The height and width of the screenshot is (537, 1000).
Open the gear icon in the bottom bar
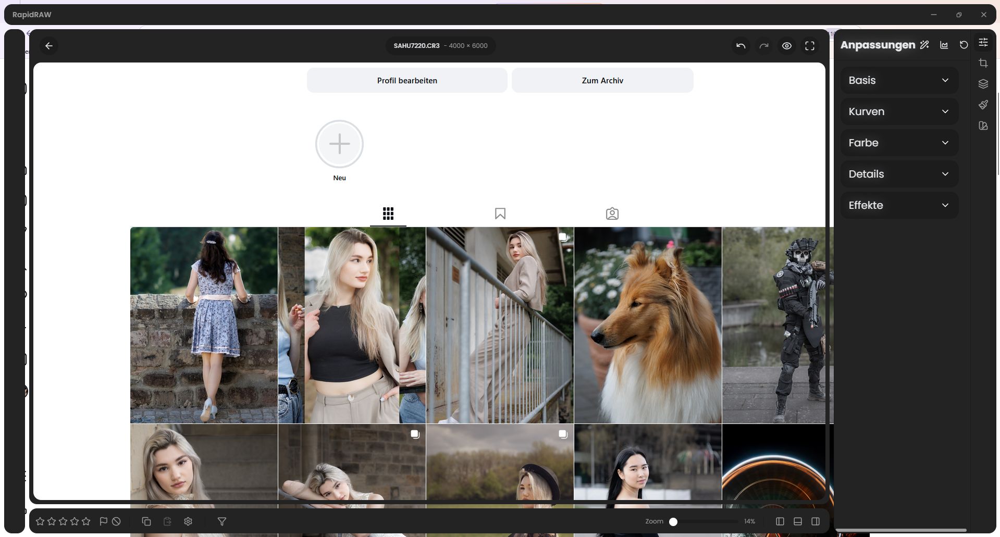188,521
